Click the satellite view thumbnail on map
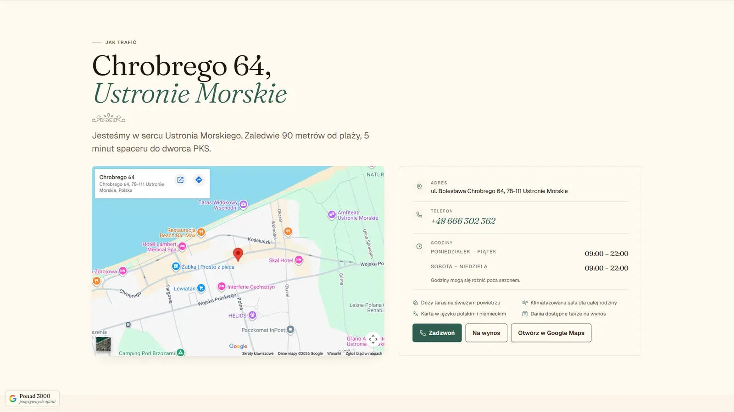Viewport: 734px width, 412px height. point(103,344)
